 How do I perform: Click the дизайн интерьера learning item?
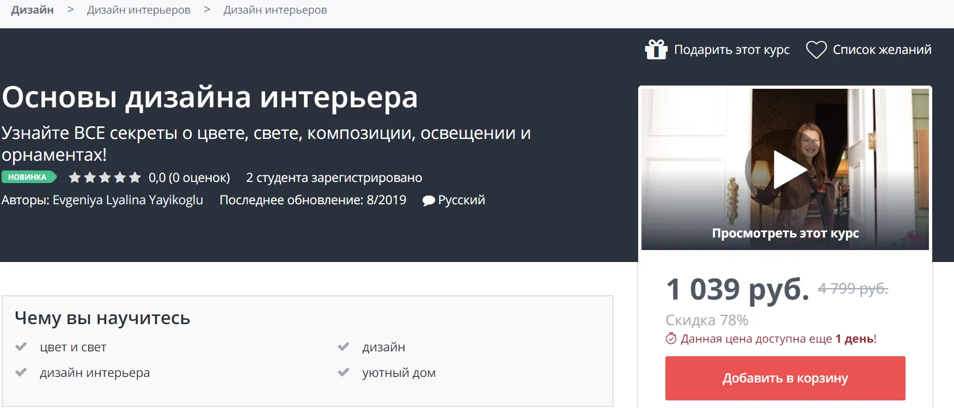tap(95, 373)
